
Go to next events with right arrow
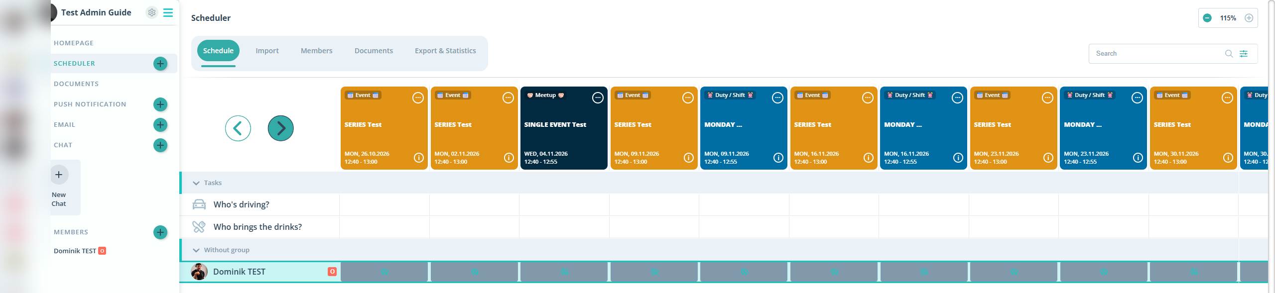point(281,128)
